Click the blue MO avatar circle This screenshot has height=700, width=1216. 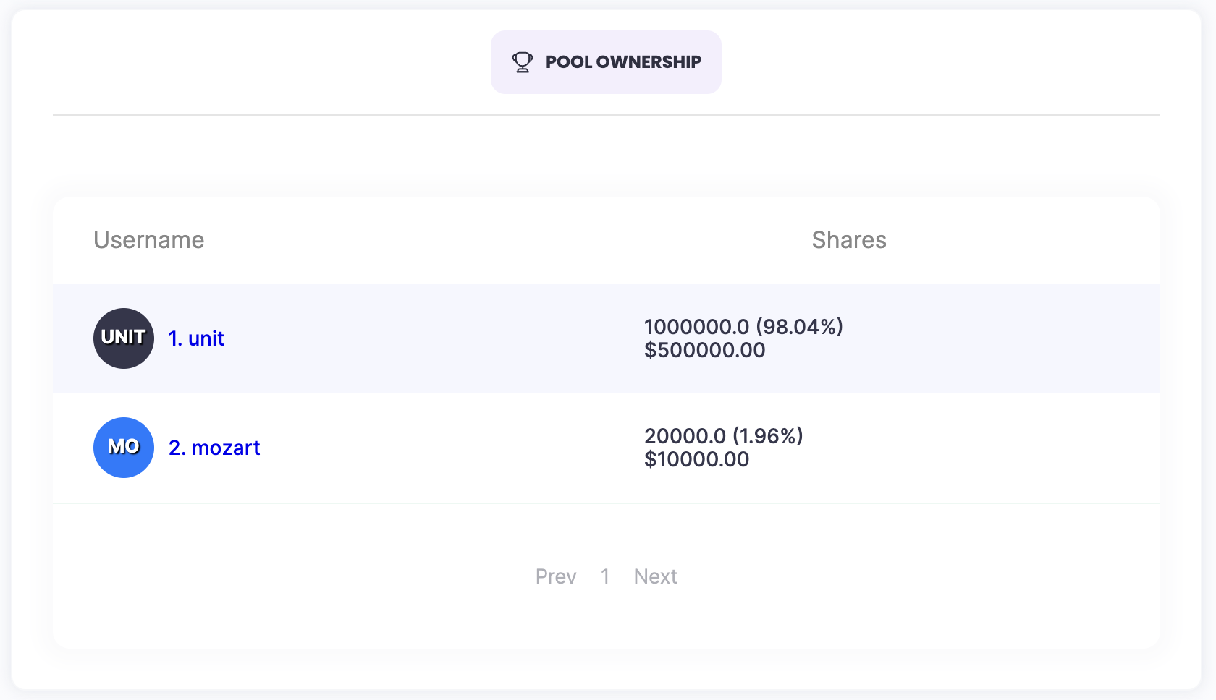pos(124,448)
